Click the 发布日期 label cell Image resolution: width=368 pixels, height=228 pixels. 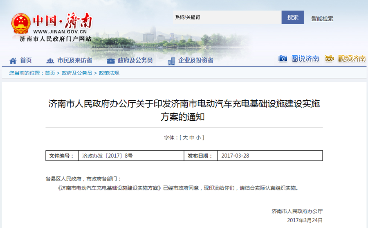tap(201, 156)
